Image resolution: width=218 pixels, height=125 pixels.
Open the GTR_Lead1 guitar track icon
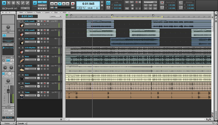[x=22, y=26]
